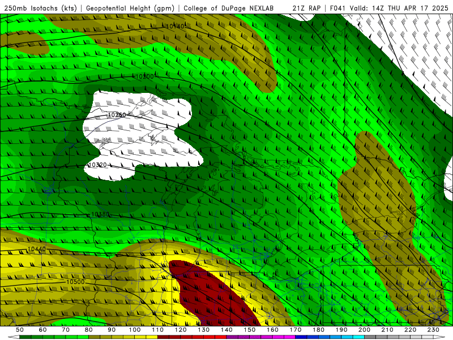Click the '14Z THU APR 17 2025' valid time

click(x=410, y=8)
